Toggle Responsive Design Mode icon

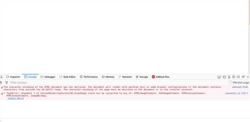[x=229, y=77]
